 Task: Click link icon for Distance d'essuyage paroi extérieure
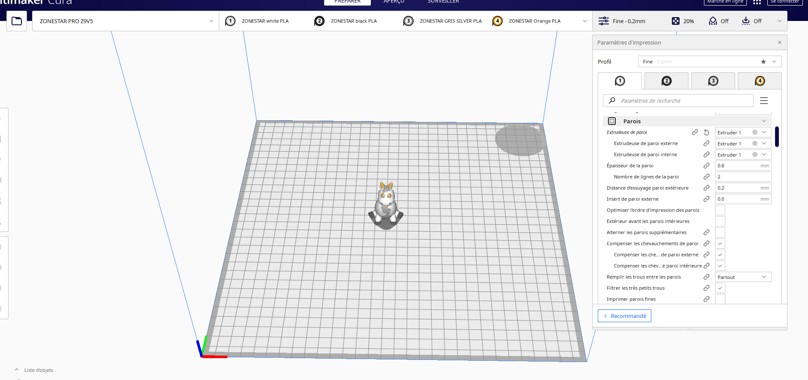pyautogui.click(x=707, y=188)
